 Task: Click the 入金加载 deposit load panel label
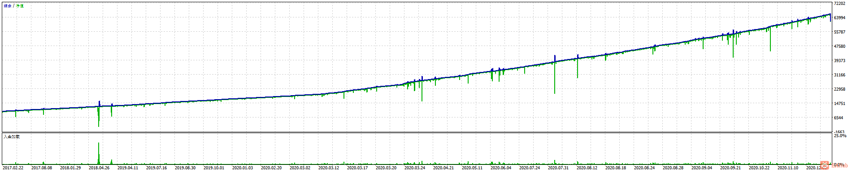pos(12,136)
